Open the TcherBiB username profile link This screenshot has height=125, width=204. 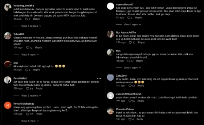(19, 34)
